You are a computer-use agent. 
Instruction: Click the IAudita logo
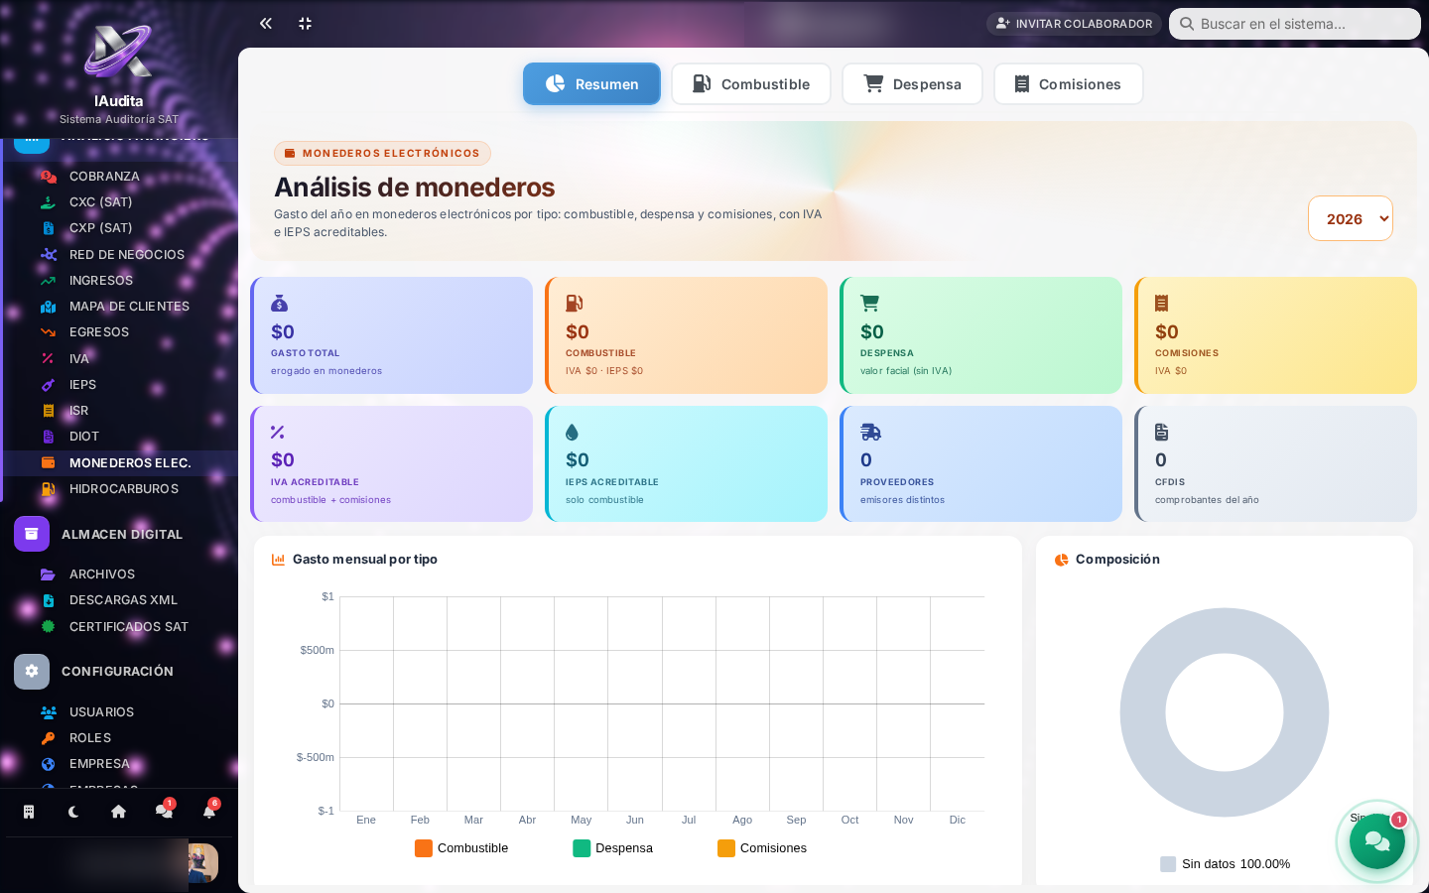118,52
